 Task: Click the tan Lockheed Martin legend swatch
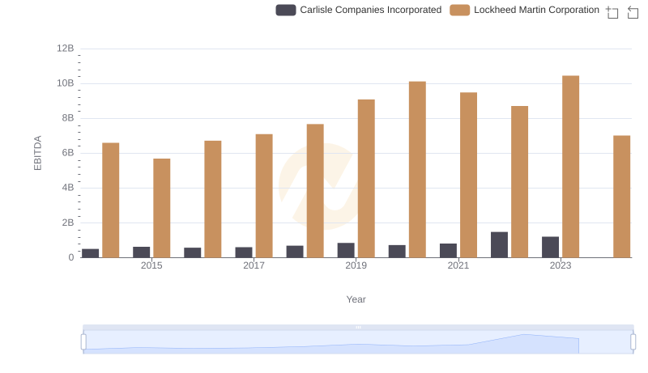pos(459,10)
